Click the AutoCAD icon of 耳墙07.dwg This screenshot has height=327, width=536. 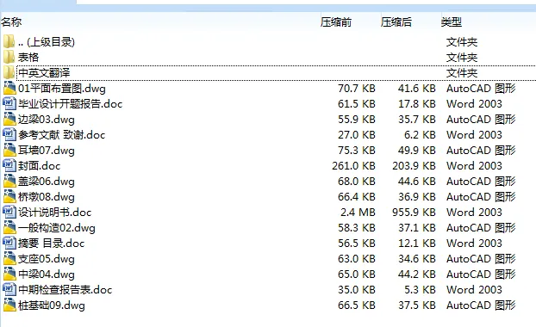click(9, 151)
